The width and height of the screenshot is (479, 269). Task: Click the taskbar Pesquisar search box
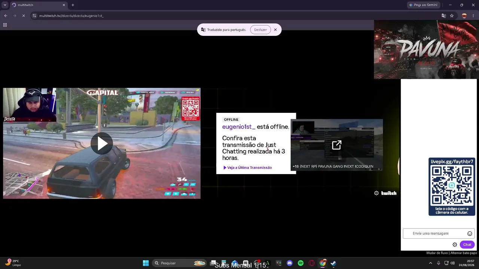(180, 263)
